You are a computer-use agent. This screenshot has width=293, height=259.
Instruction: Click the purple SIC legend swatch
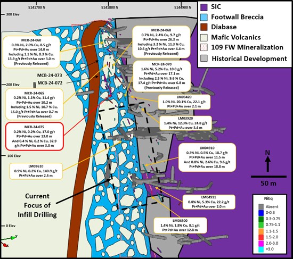click(x=204, y=7)
